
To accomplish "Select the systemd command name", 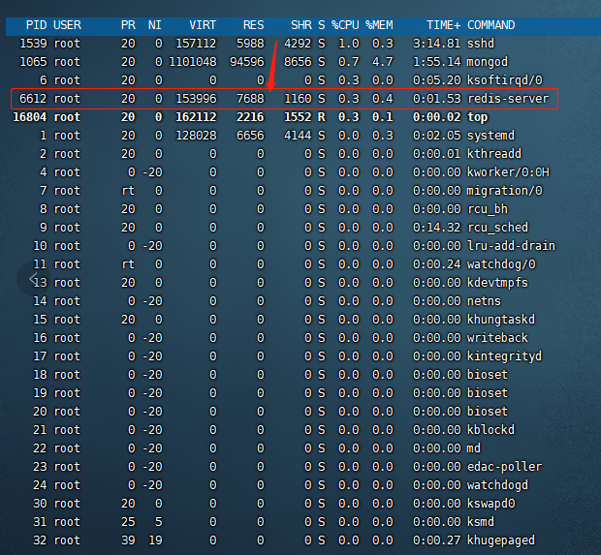I will point(491,136).
